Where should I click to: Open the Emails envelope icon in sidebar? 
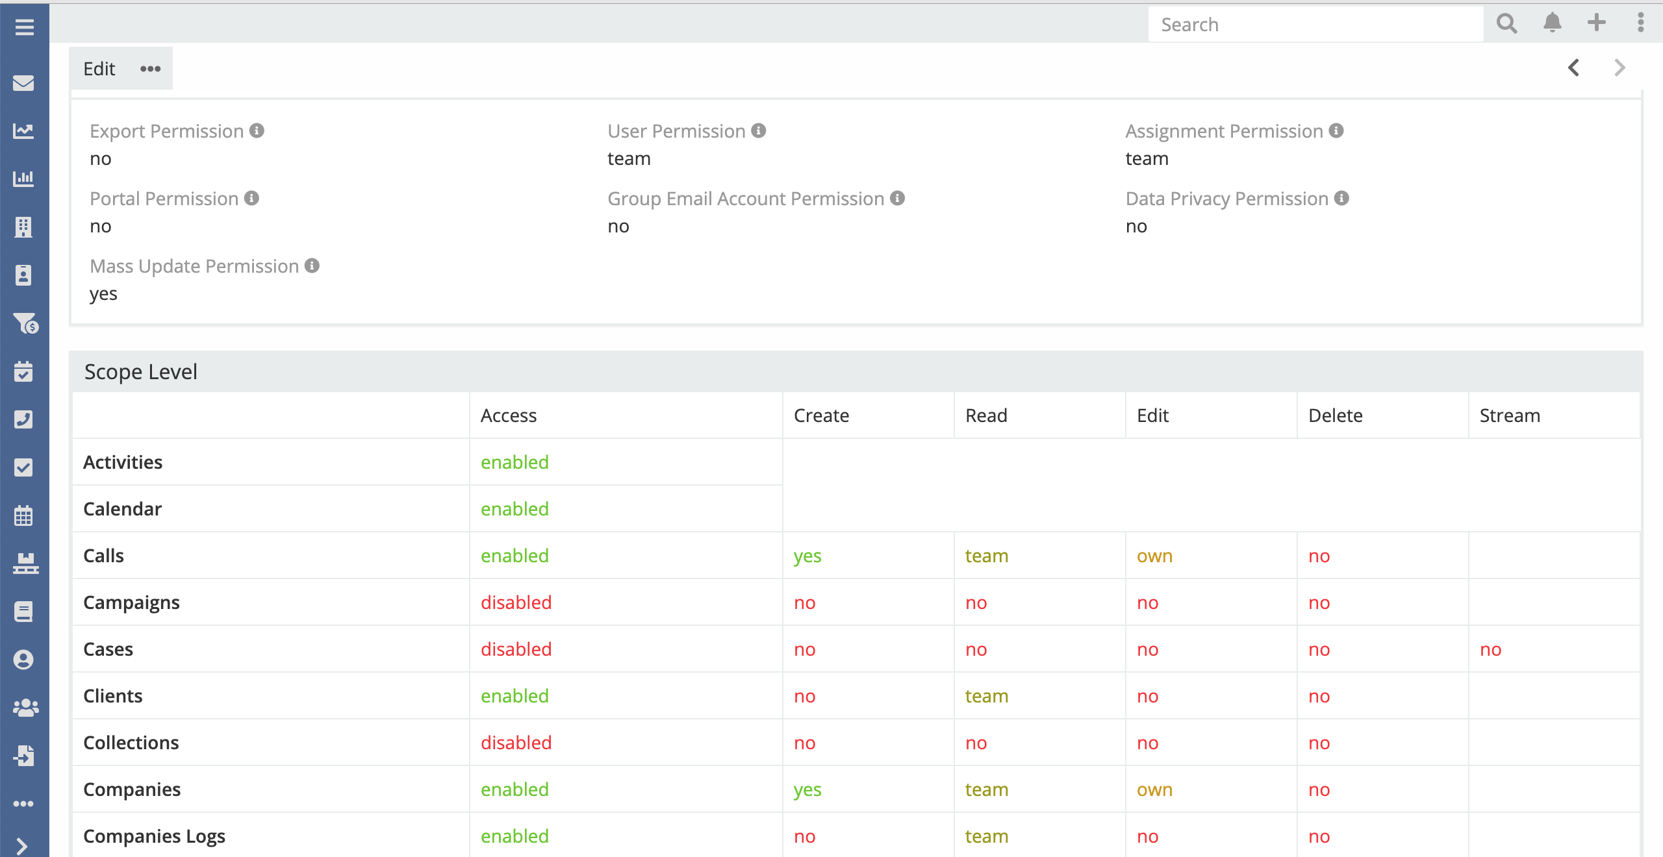(x=24, y=83)
